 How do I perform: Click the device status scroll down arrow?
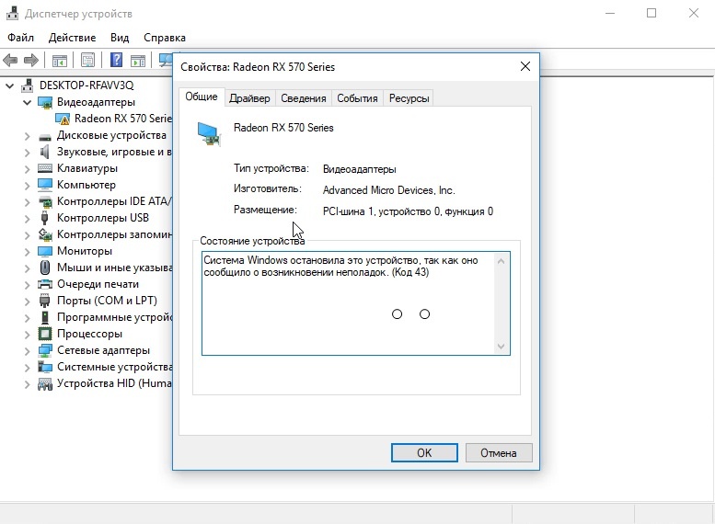point(501,347)
